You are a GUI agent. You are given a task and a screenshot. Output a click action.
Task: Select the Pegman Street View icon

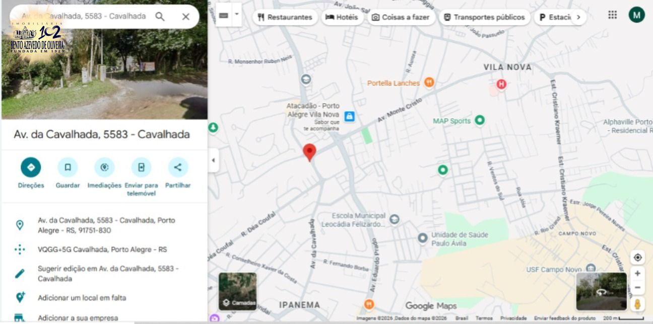637,304
